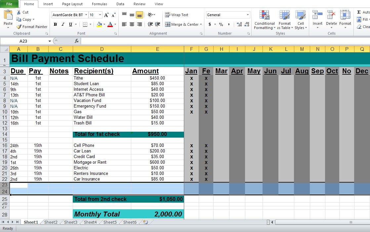Click the Format Painter brush icon
The width and height of the screenshot is (370, 232).
(x=19, y=27)
